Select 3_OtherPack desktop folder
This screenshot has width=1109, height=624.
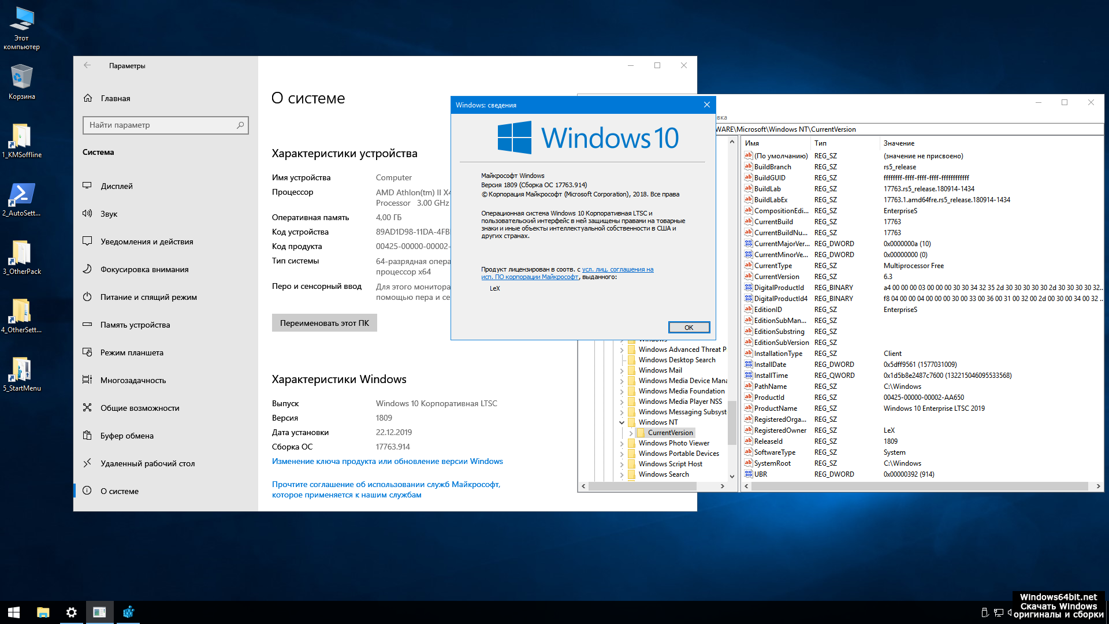click(x=22, y=257)
